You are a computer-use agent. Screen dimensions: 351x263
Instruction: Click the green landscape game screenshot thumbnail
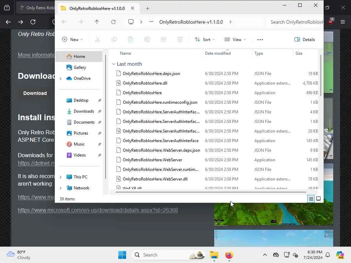click(x=274, y=214)
